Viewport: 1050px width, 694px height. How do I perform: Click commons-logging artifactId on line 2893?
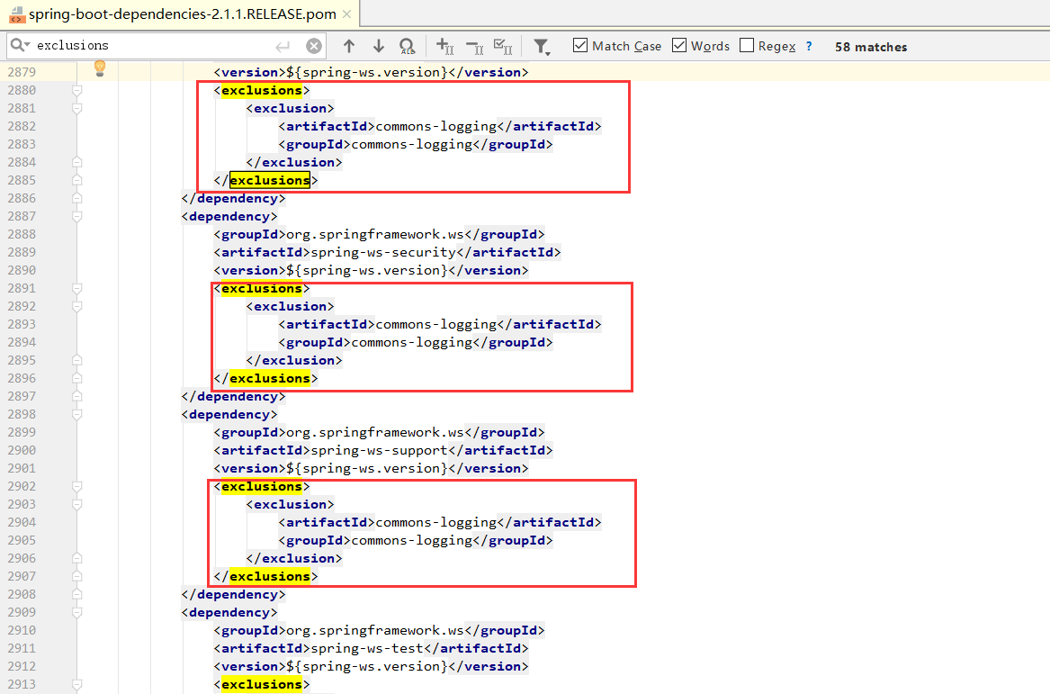[436, 324]
